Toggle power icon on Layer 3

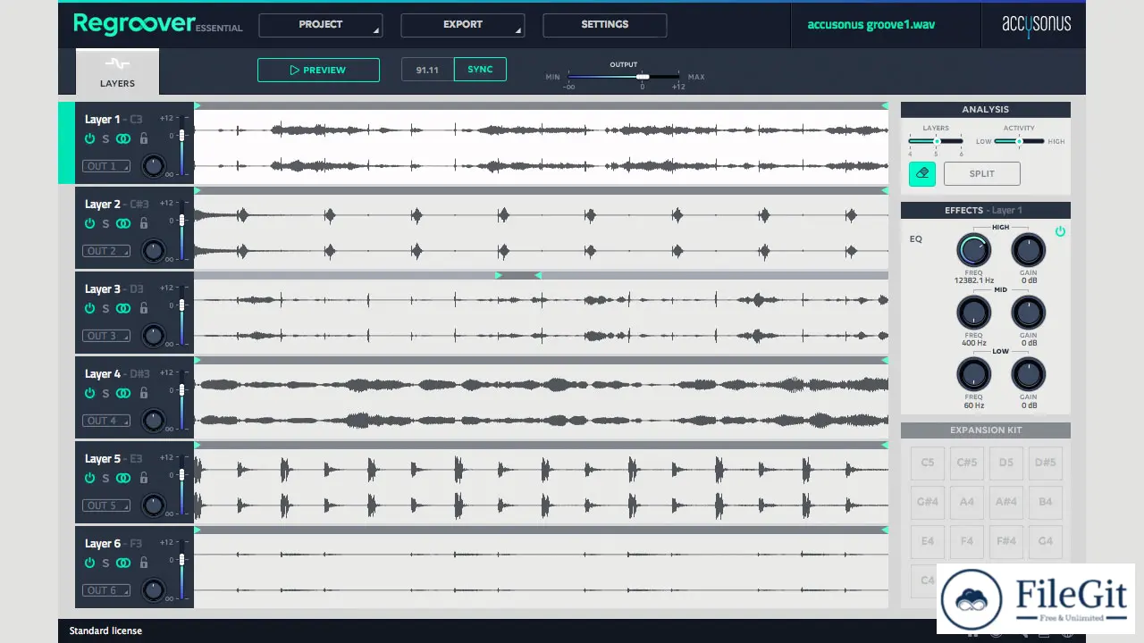point(89,308)
